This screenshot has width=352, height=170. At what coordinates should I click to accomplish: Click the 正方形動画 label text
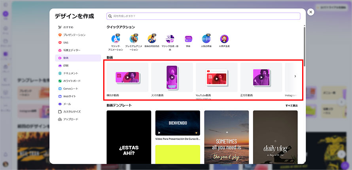[x=247, y=96]
